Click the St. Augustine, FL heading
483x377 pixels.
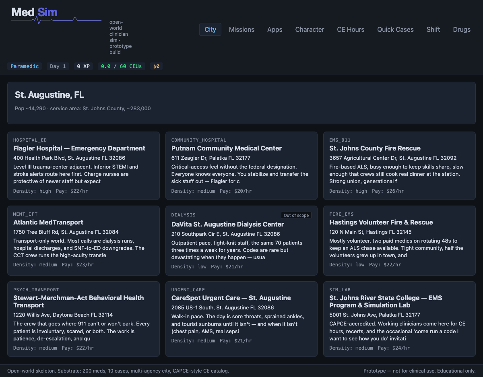(x=50, y=95)
